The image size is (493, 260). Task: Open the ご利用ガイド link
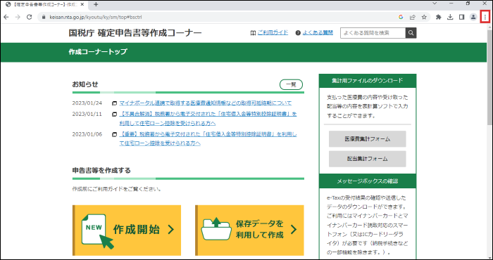pos(273,32)
